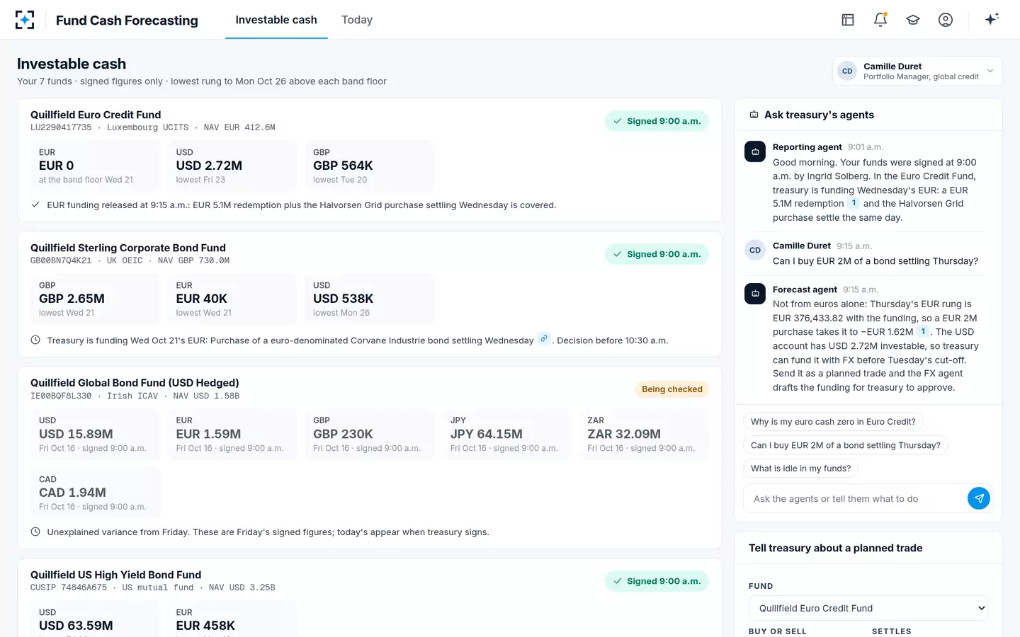Open the notifications bell

[x=880, y=20]
